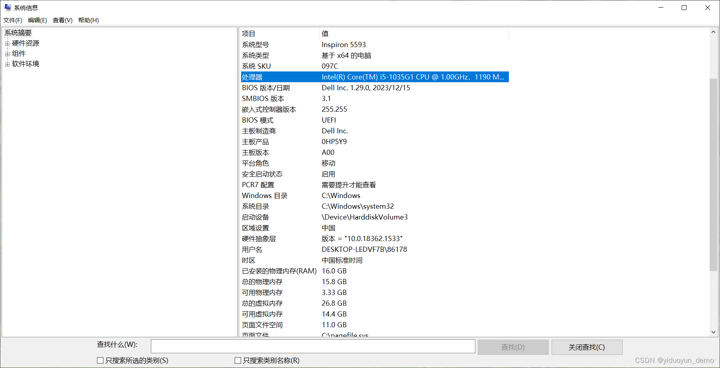
Task: Select the highlighted 处理器 row
Action: pos(375,77)
